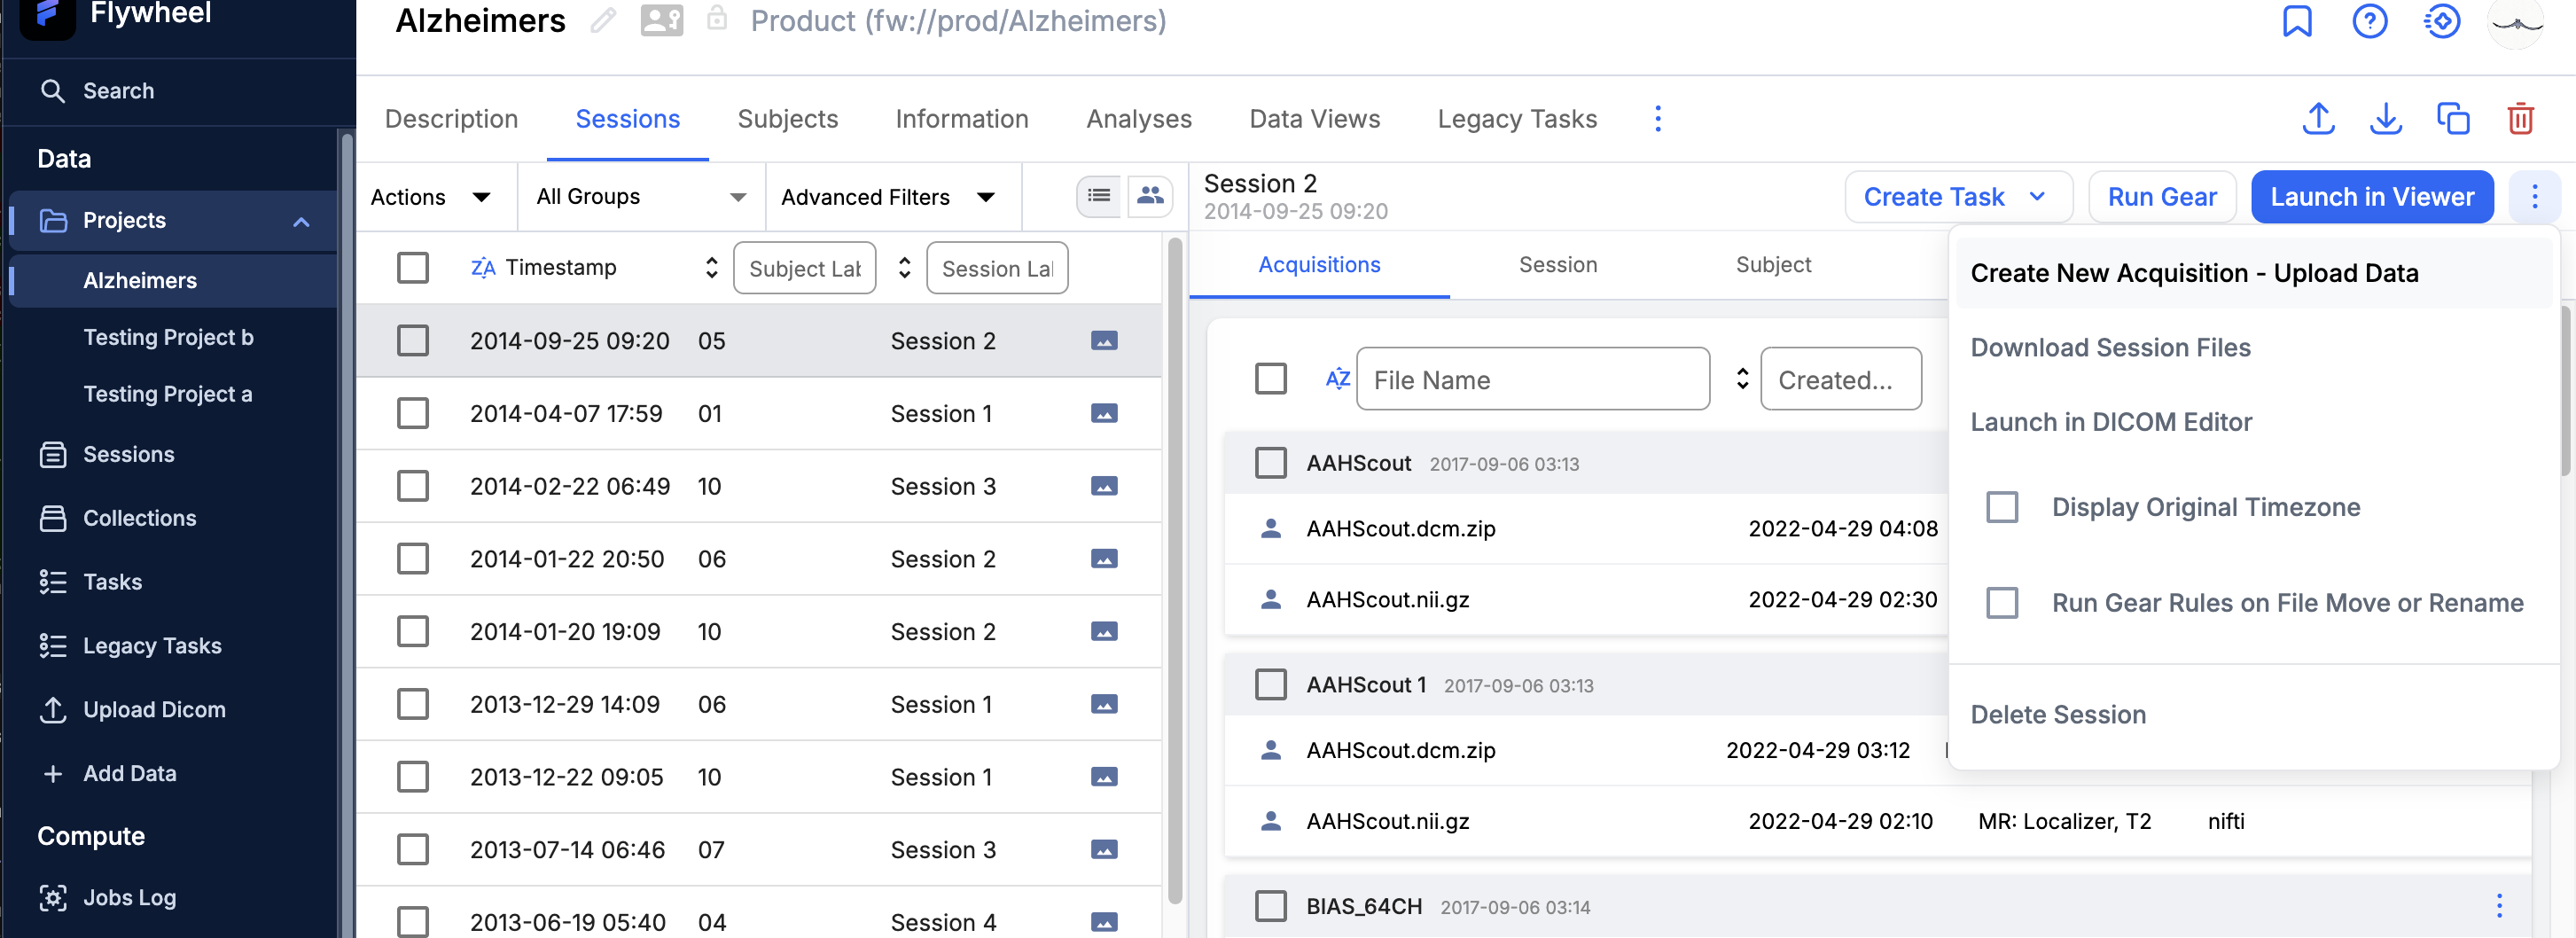
Task: Open Testing Project a in sidebar
Action: click(168, 395)
